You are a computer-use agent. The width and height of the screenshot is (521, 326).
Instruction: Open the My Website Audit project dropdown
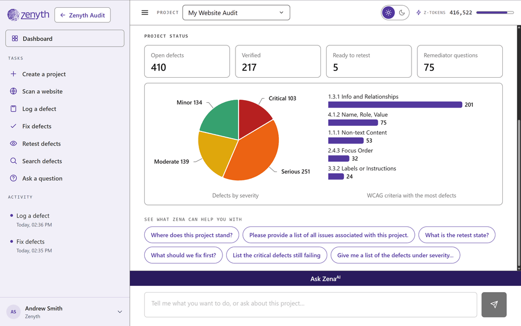236,13
